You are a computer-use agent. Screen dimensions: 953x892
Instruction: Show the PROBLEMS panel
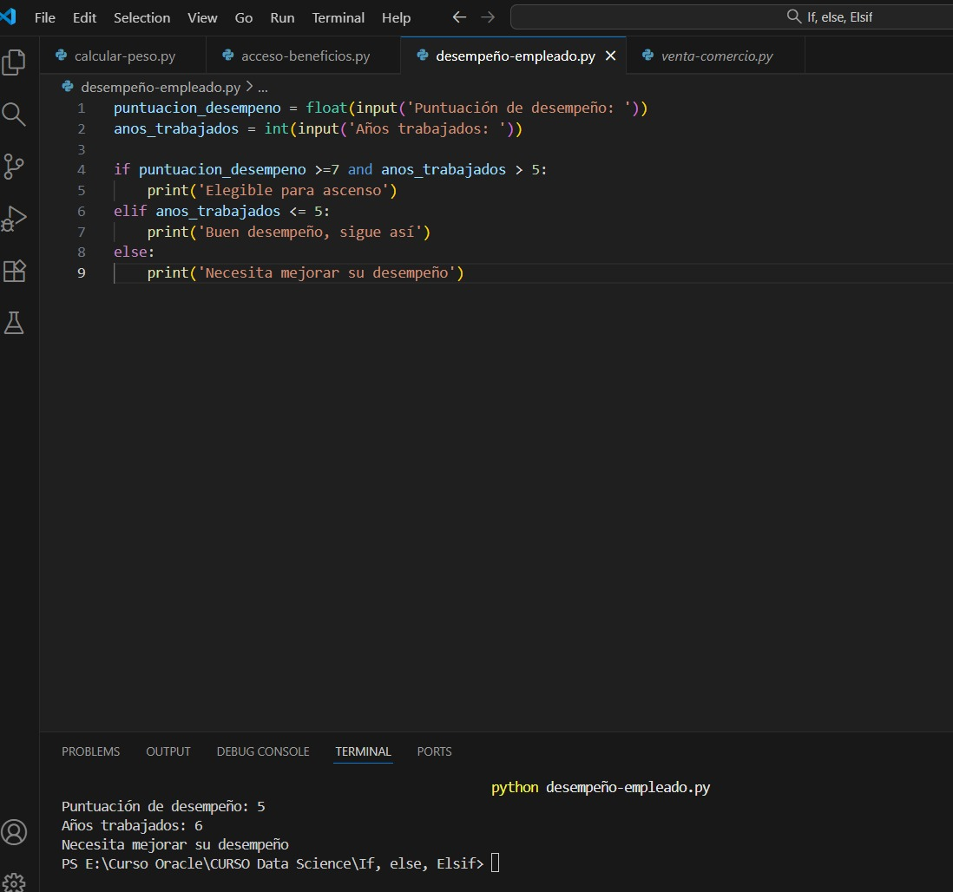(91, 751)
